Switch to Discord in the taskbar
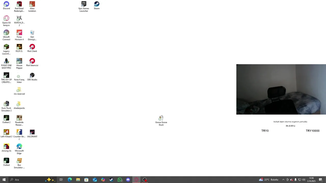The width and height of the screenshot is (326, 183). pyautogui.click(x=128, y=180)
